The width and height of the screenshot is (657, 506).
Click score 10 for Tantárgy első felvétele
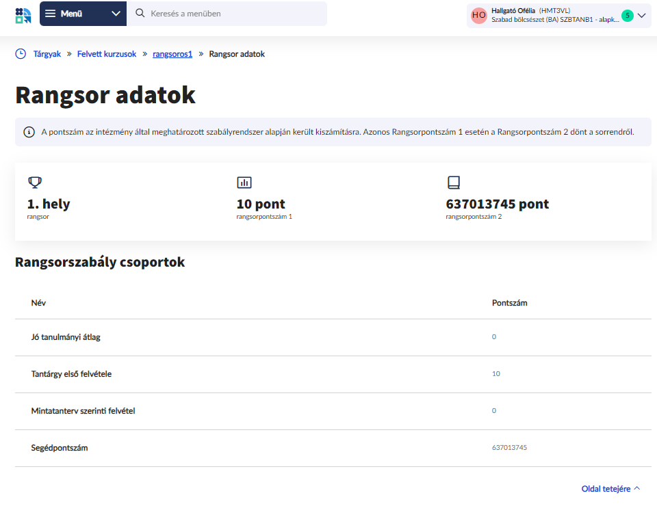(x=496, y=374)
